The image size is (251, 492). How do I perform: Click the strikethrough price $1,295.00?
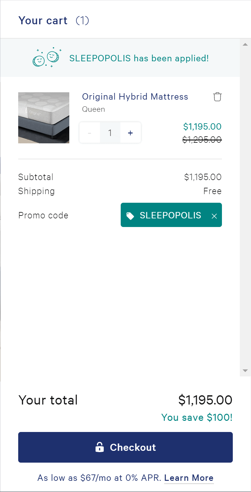(202, 140)
